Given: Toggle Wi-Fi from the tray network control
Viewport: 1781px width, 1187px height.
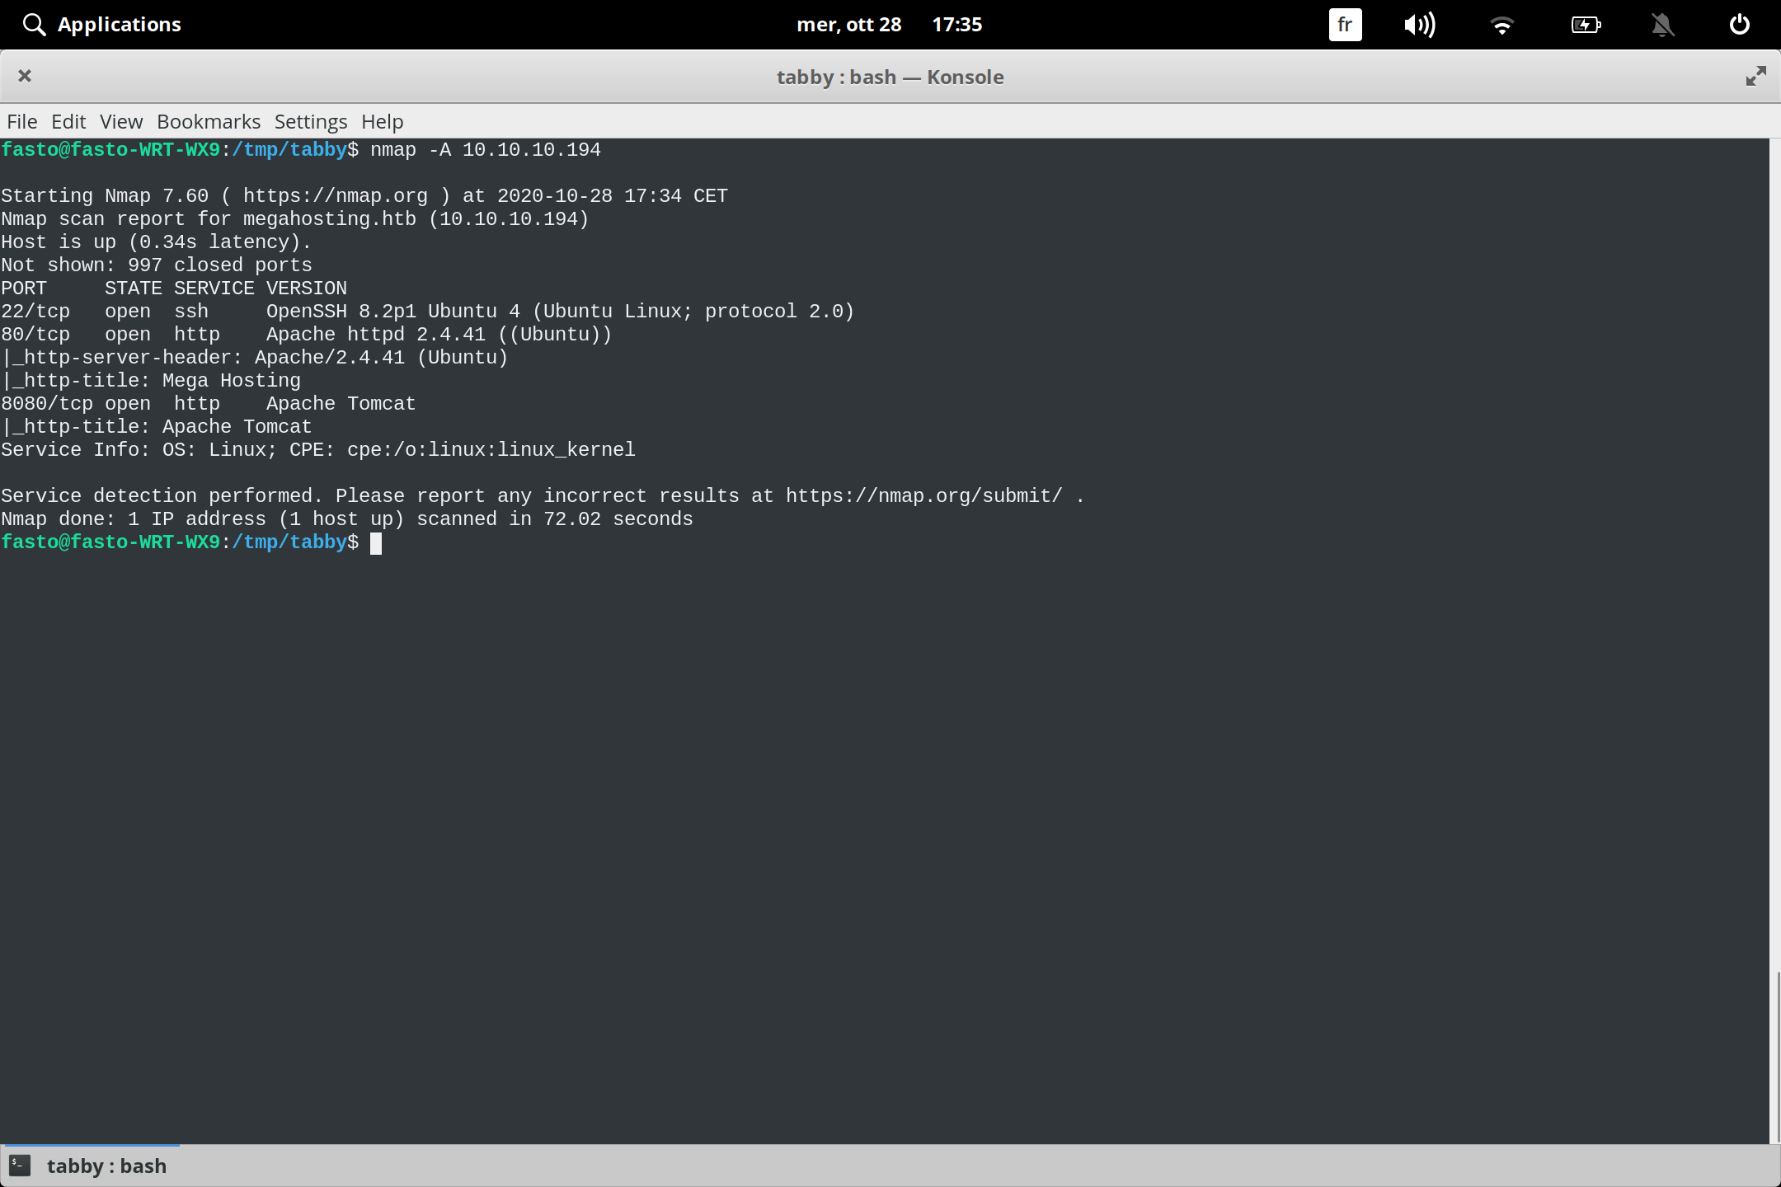Looking at the screenshot, I should [x=1502, y=24].
